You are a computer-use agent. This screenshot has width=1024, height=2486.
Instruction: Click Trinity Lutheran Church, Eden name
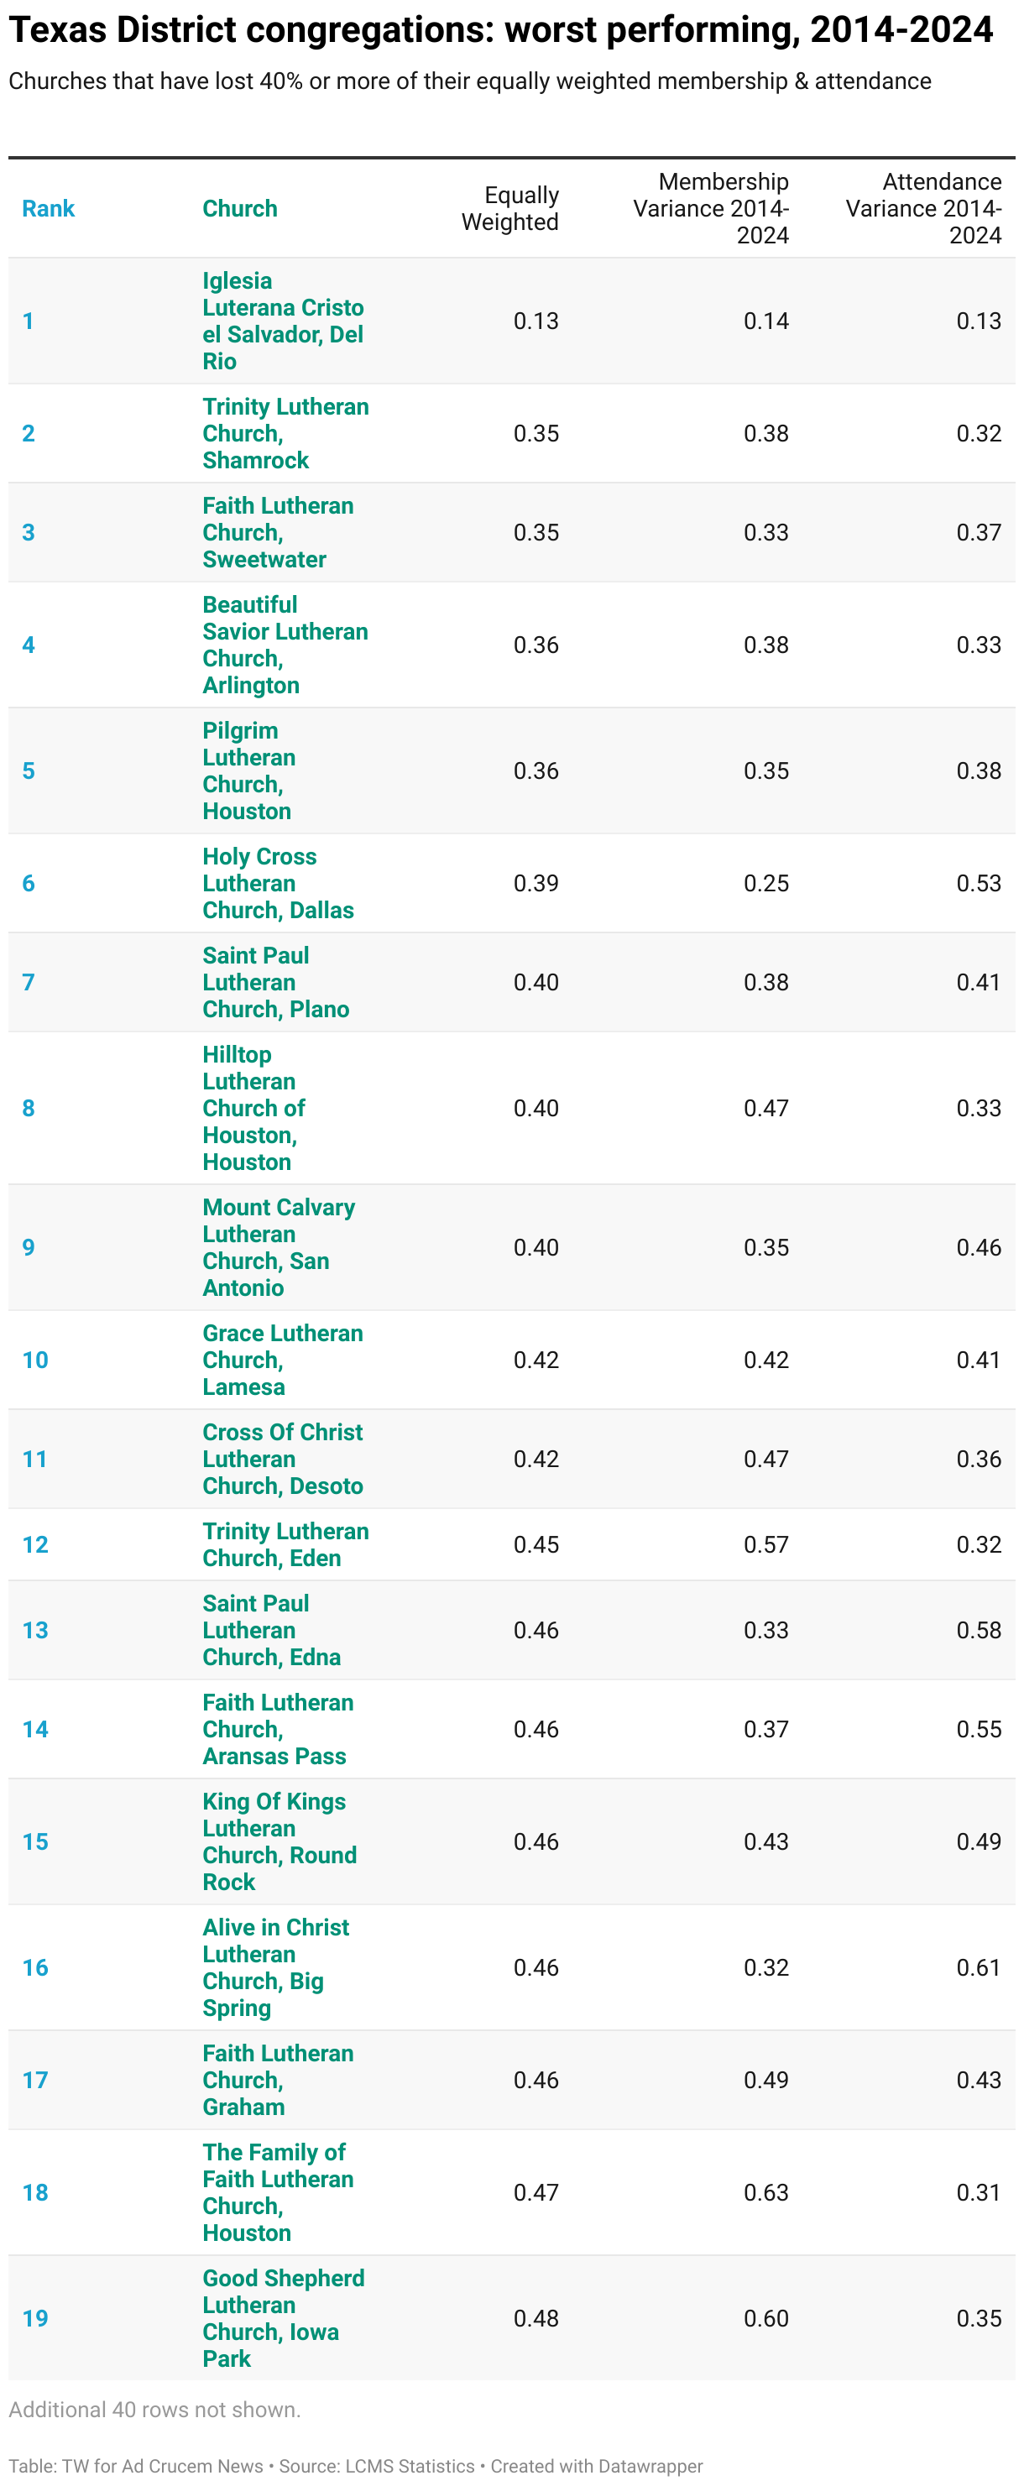tap(285, 1544)
